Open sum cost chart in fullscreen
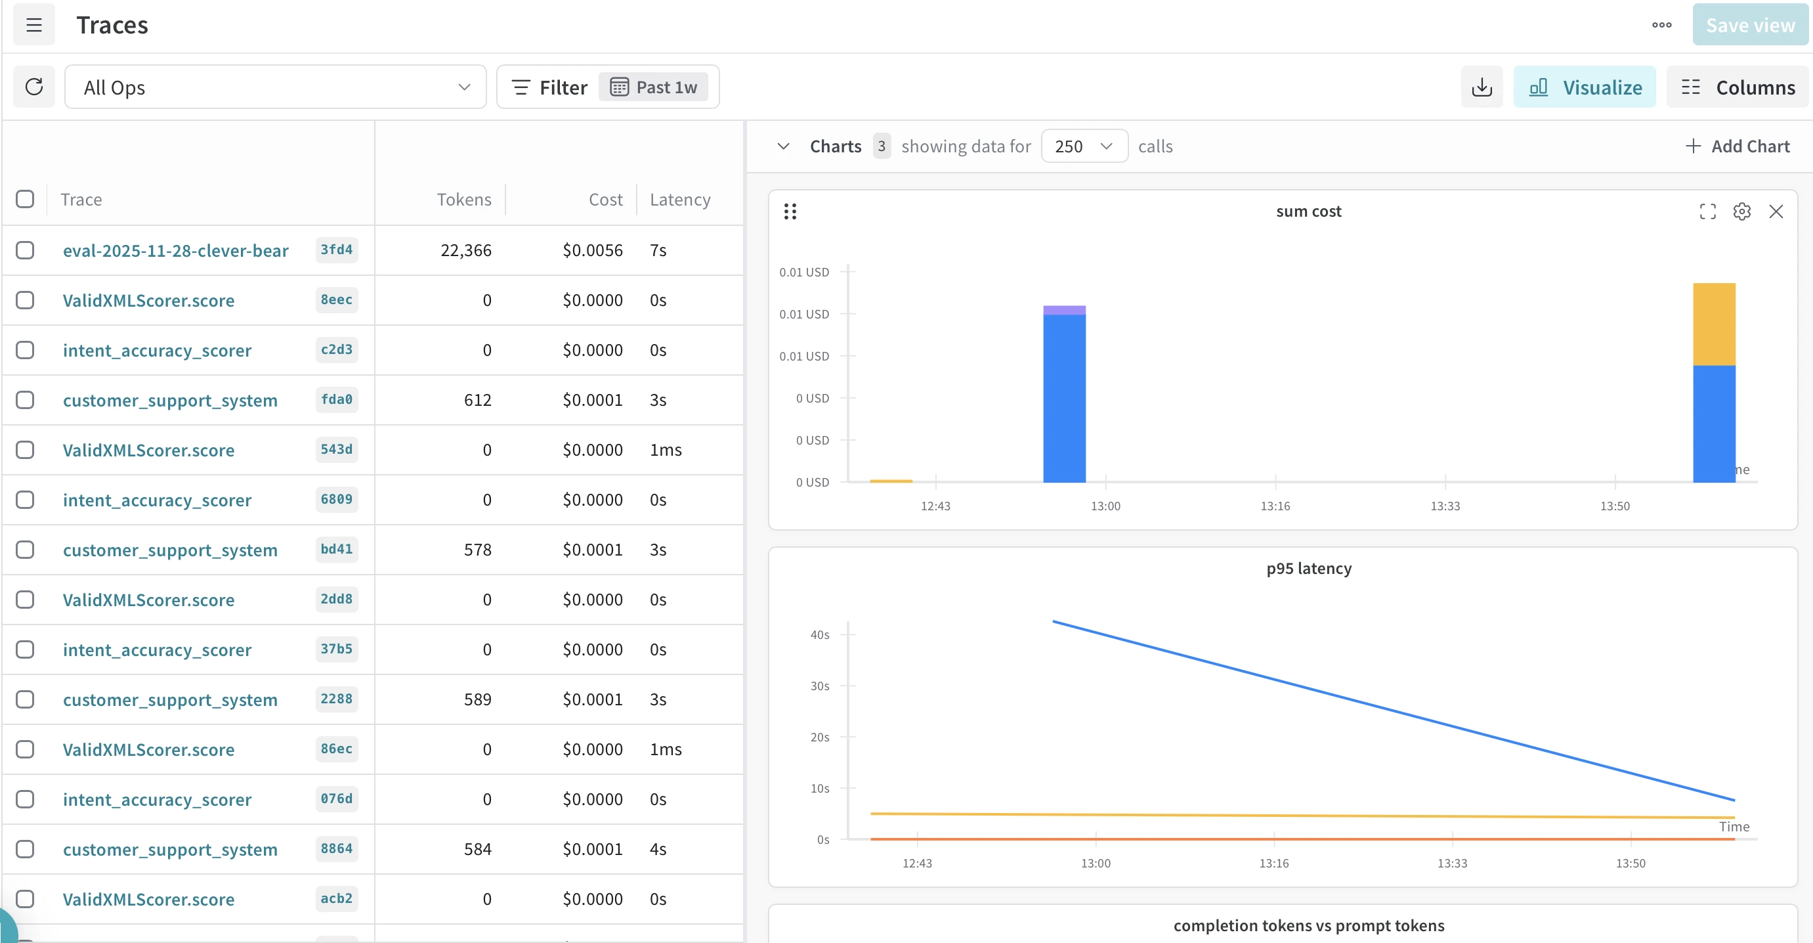 (1707, 211)
